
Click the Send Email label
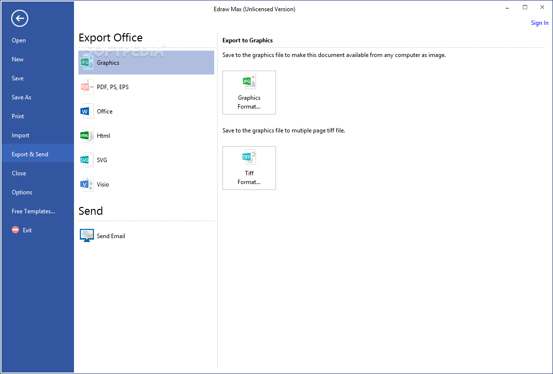pos(111,236)
